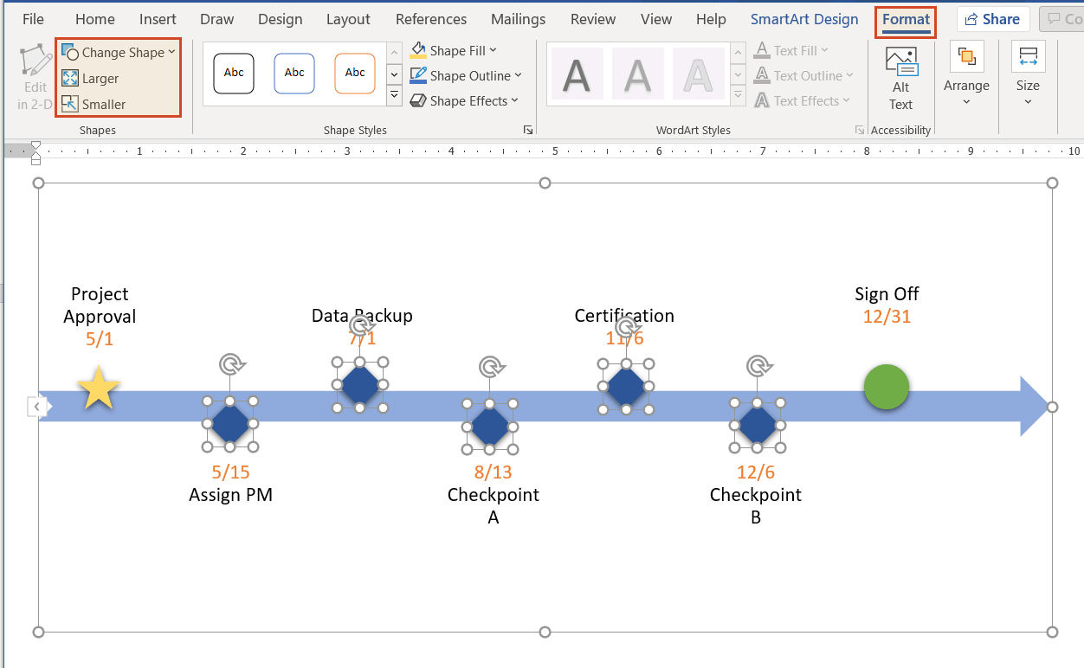This screenshot has width=1084, height=668.
Task: Select the green Sign Off circle shape
Action: [887, 387]
